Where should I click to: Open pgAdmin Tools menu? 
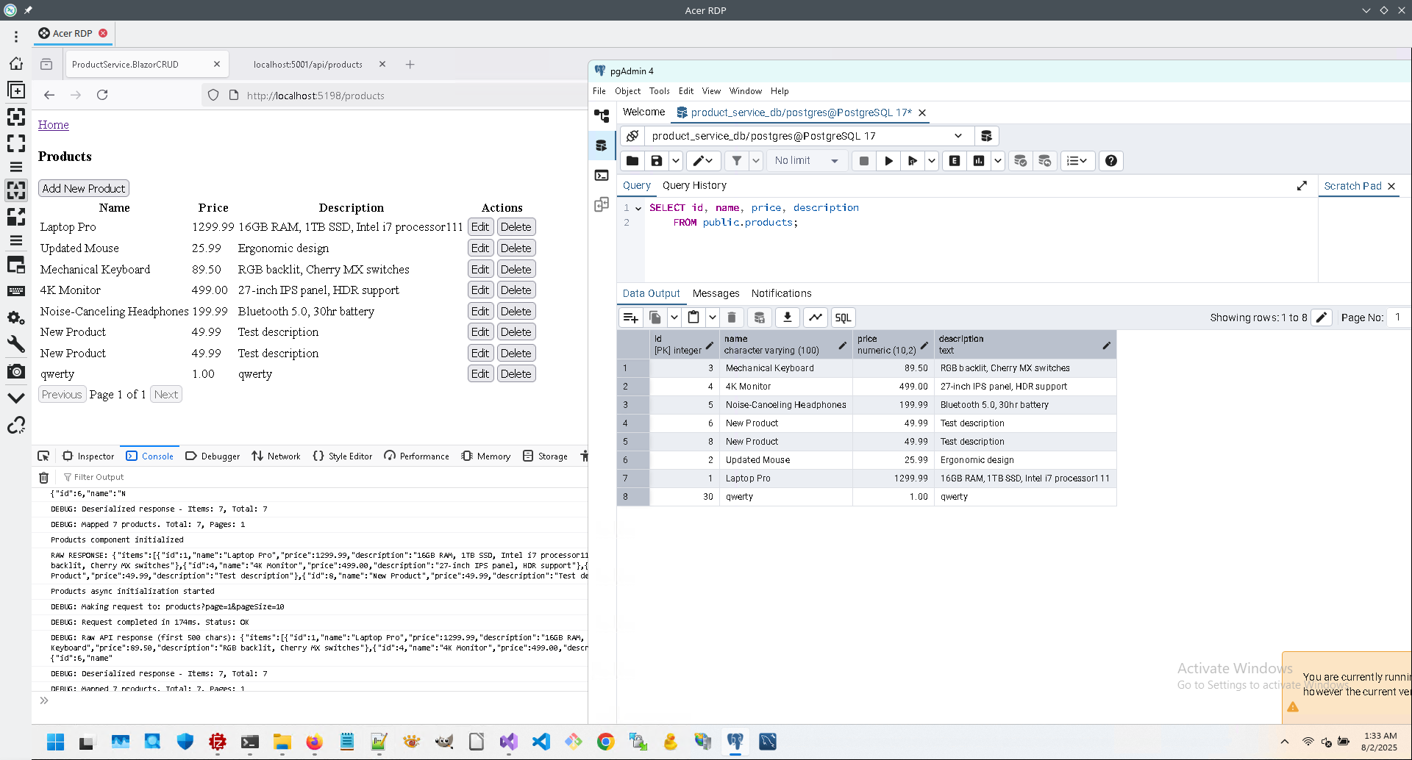659,91
